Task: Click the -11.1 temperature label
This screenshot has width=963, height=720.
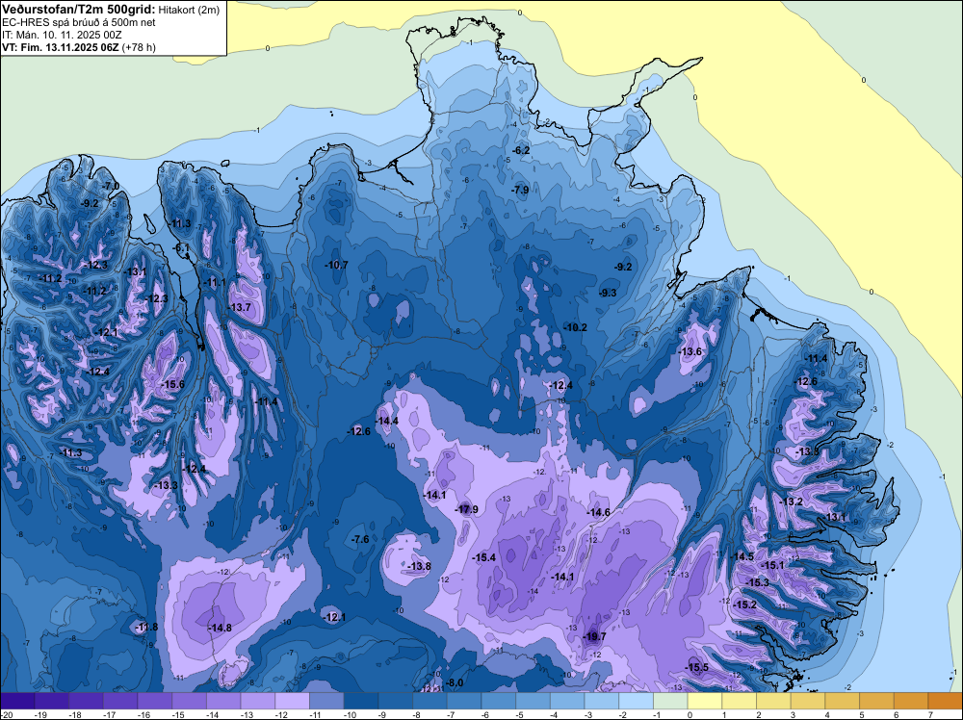Action: pos(215,282)
